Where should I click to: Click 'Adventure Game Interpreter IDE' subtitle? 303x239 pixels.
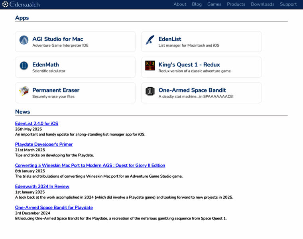(60, 45)
